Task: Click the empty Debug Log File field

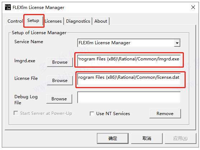Action: pyautogui.click(x=129, y=97)
